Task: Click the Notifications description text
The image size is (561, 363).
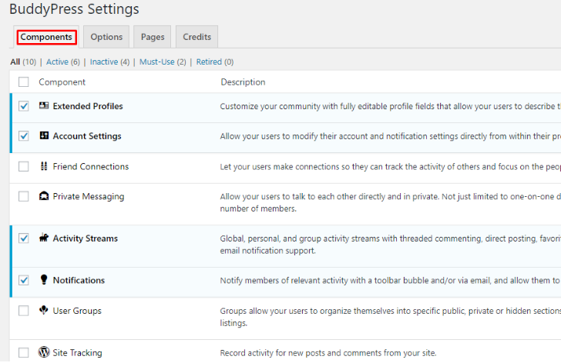Action: tap(391, 280)
